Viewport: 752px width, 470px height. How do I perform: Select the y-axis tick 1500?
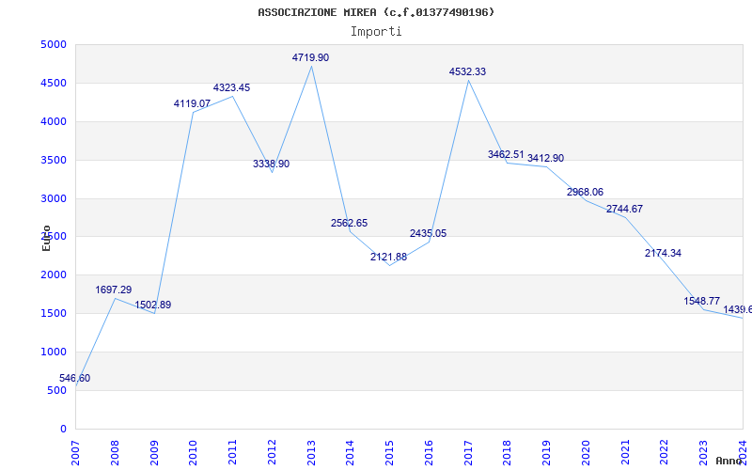(x=55, y=314)
